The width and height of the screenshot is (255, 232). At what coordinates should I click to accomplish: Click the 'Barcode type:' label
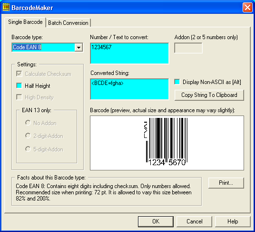coord(27,37)
